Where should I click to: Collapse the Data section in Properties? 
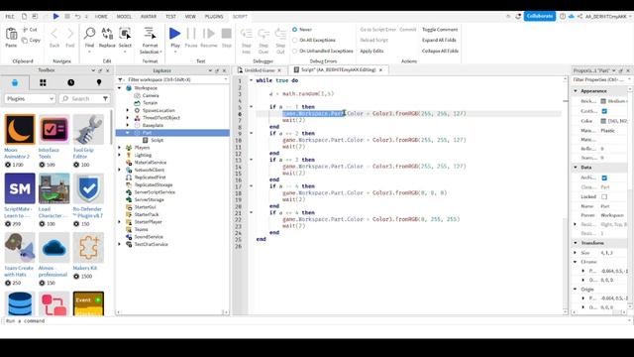click(x=576, y=168)
